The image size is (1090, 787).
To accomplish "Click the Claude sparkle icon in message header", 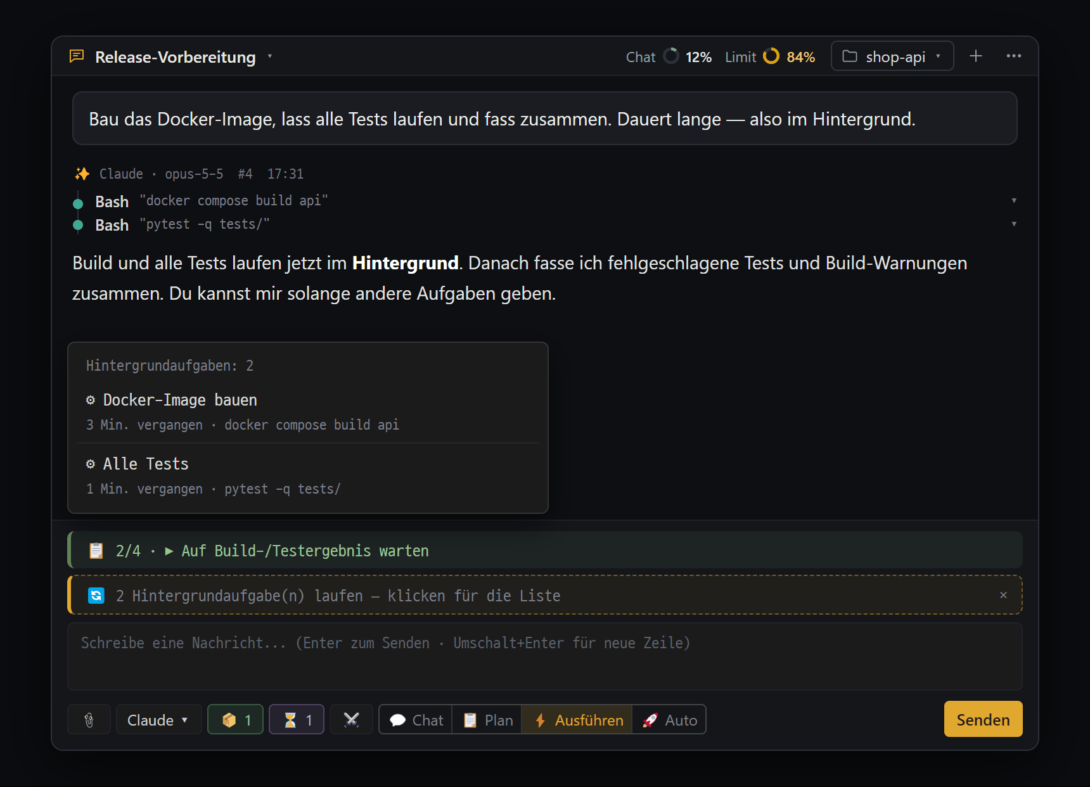I will pyautogui.click(x=82, y=174).
